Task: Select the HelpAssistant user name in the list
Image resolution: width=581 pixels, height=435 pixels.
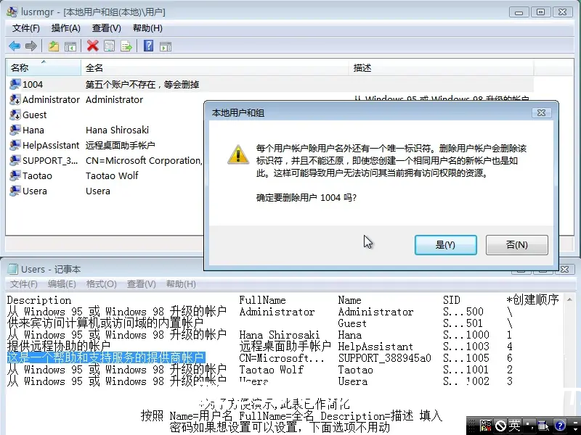Action: click(51, 145)
